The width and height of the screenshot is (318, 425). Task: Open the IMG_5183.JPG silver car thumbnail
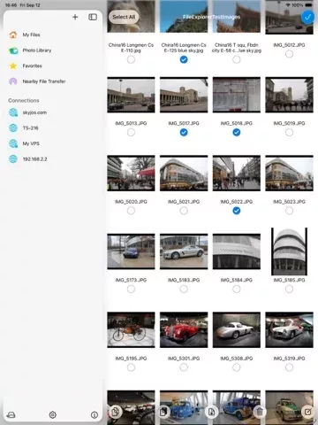[184, 251]
